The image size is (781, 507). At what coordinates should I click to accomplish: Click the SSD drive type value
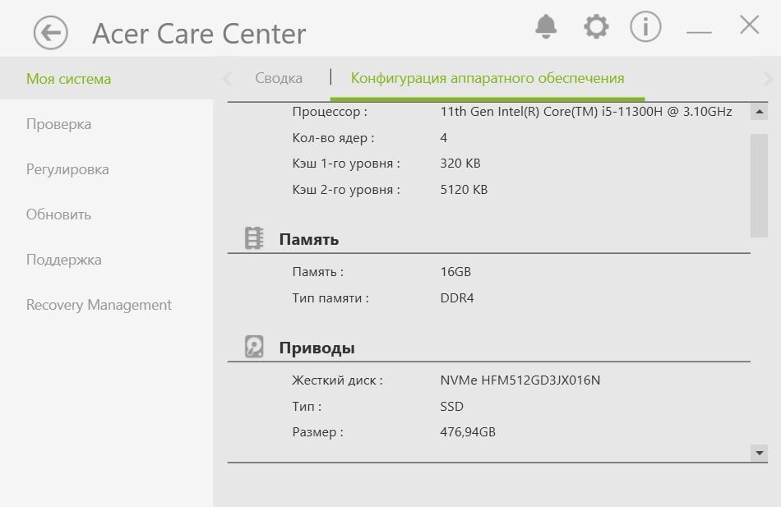coord(451,407)
